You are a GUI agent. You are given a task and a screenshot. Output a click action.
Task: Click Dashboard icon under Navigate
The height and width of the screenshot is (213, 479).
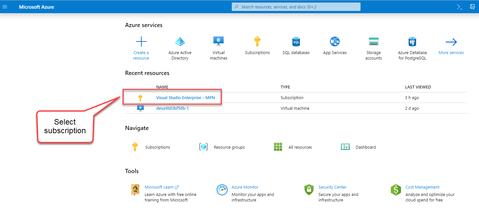(x=345, y=147)
